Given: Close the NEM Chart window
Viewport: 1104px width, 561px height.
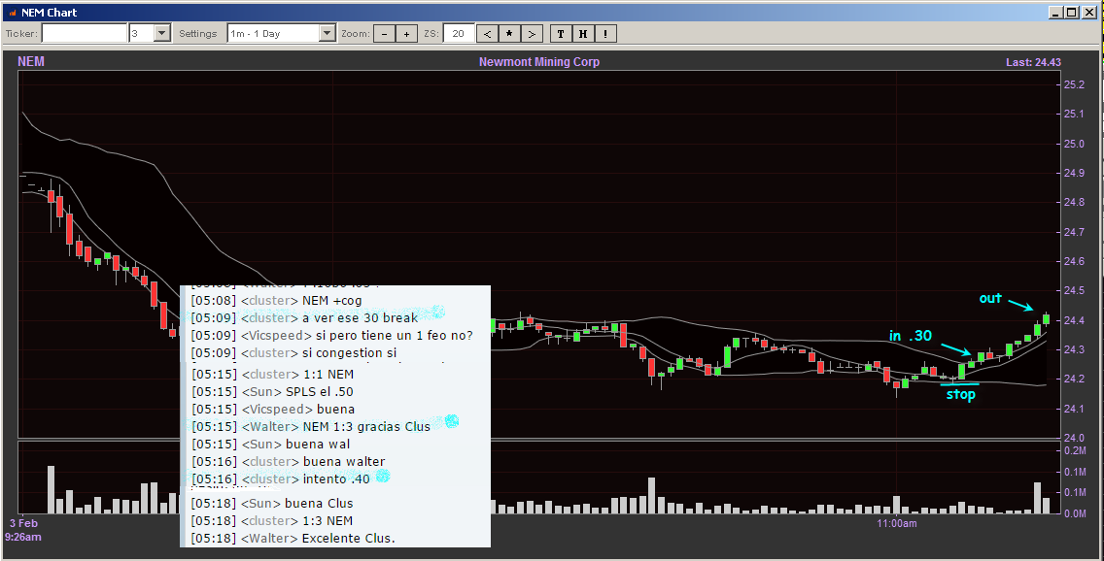Looking at the screenshot, I should click(x=1089, y=13).
